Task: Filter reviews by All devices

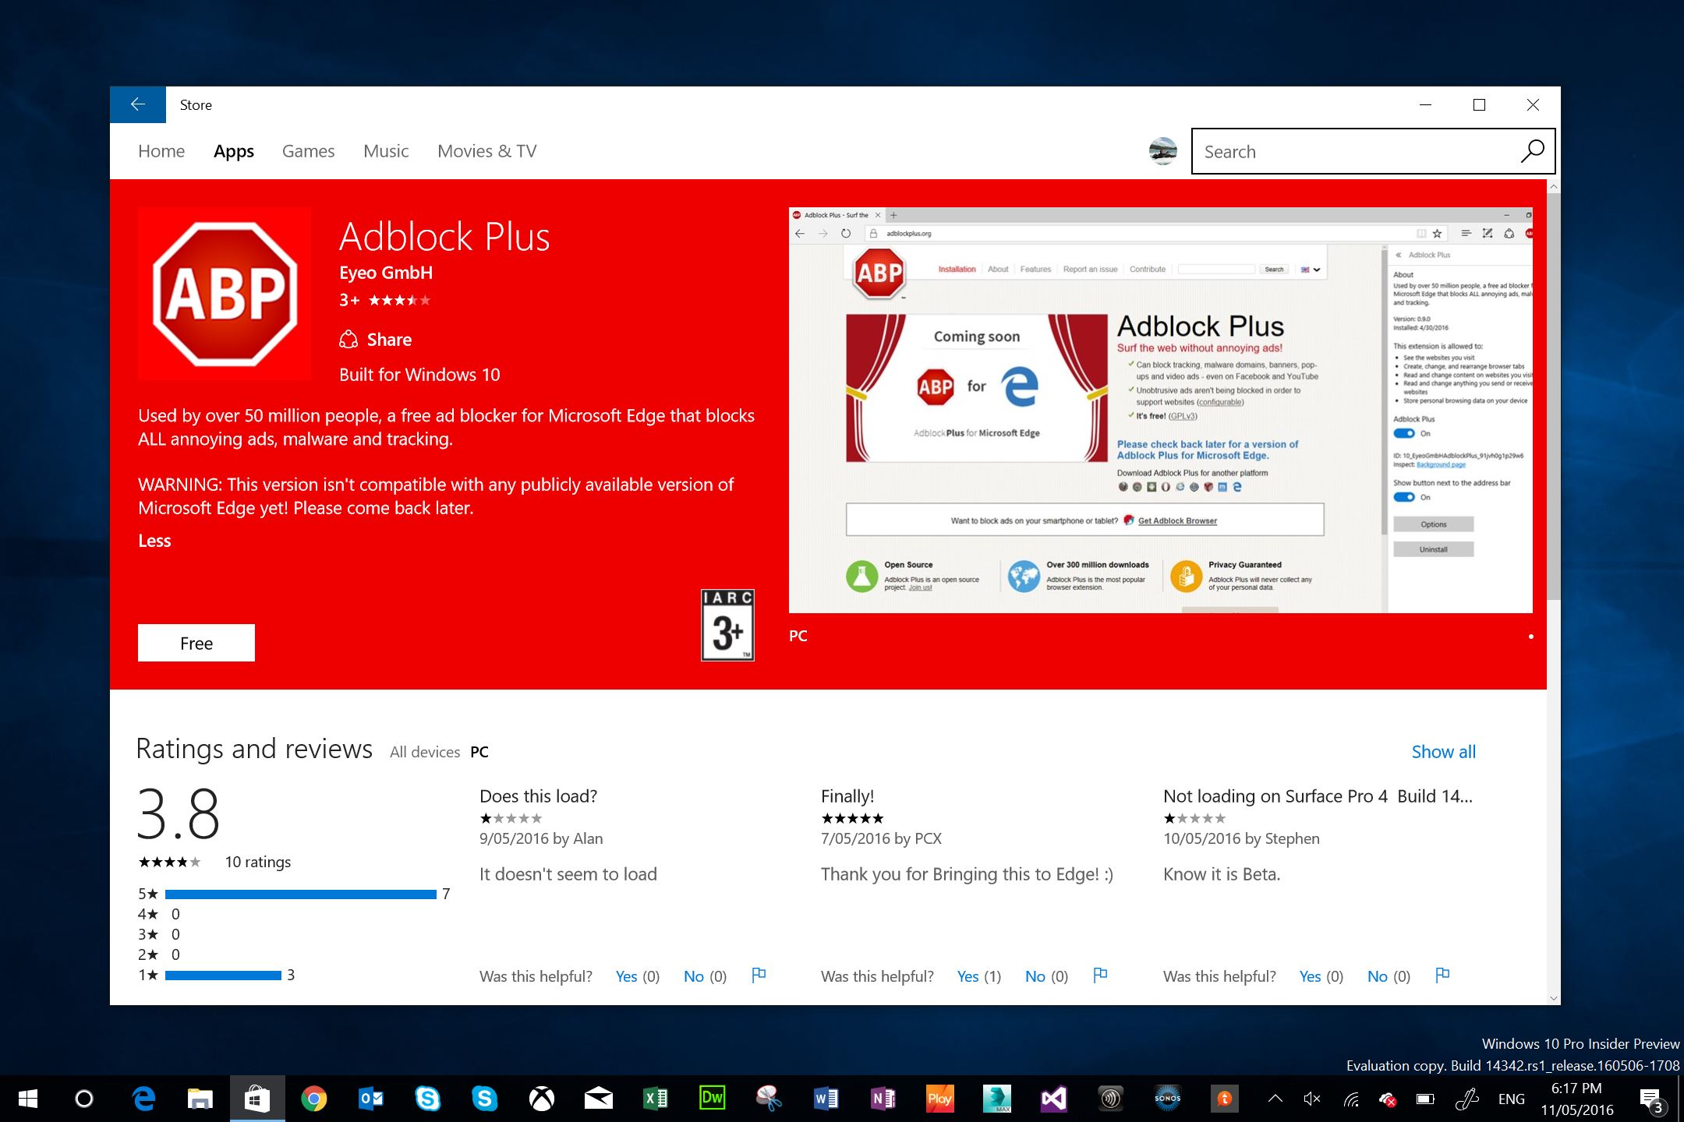Action: (x=424, y=751)
